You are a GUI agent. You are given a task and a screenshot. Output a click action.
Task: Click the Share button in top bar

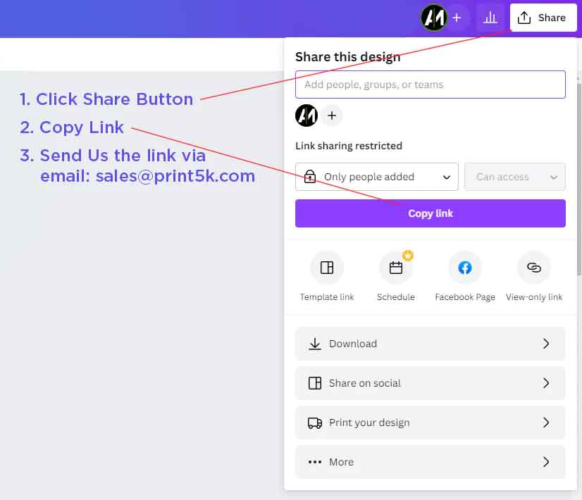543,18
